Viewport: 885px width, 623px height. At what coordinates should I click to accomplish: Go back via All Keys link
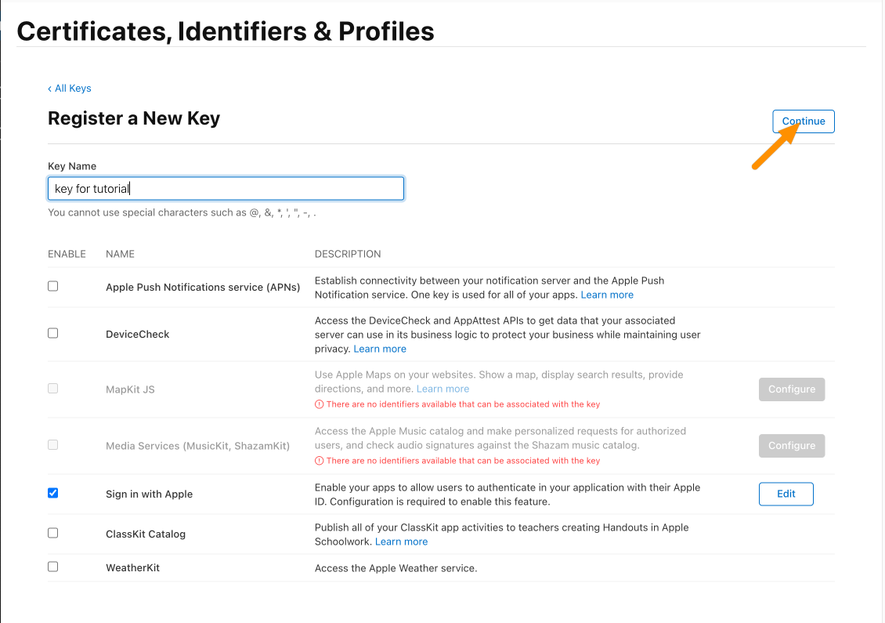coord(70,88)
